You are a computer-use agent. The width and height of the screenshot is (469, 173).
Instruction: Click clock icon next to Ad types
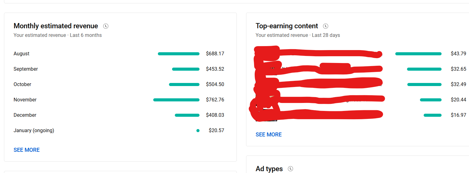click(x=290, y=169)
